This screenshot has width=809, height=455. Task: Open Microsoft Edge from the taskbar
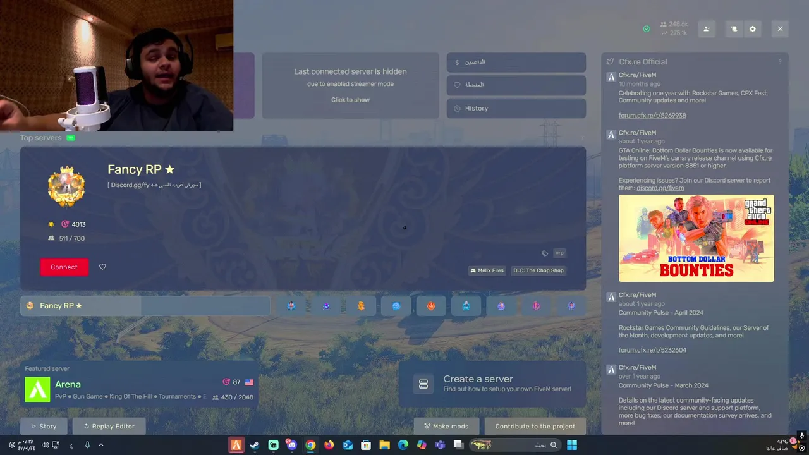403,445
